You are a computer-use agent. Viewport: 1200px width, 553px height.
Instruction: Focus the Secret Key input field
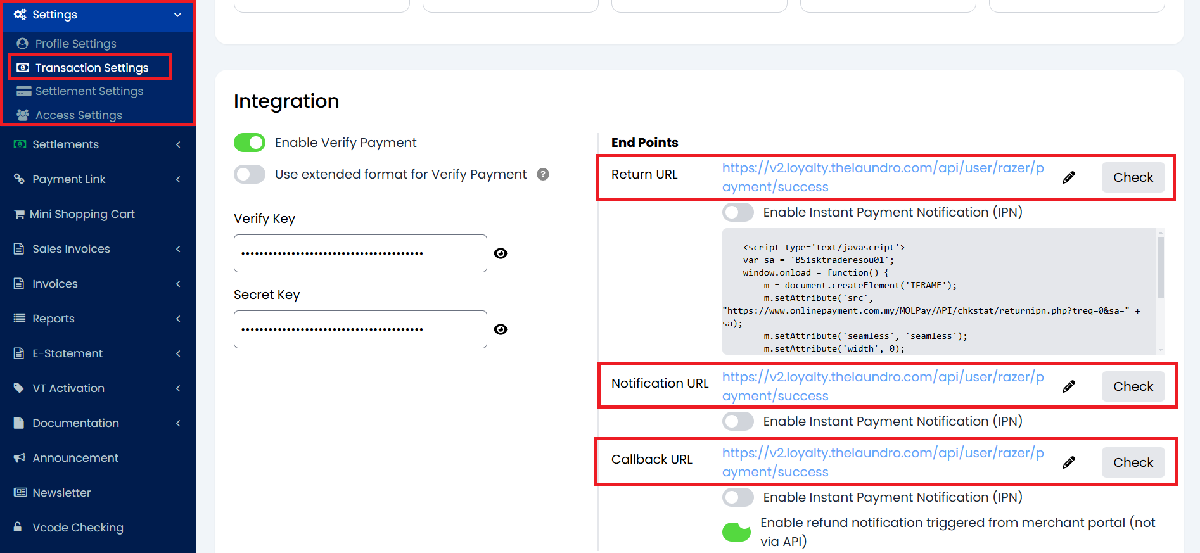[x=361, y=329]
